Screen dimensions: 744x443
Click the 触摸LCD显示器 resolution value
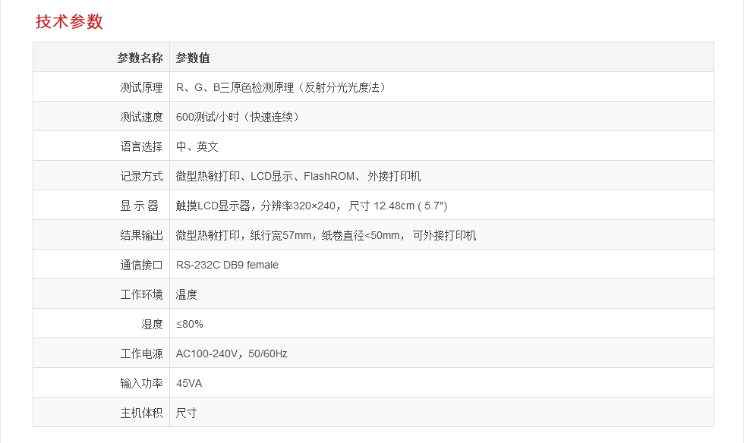click(x=311, y=206)
